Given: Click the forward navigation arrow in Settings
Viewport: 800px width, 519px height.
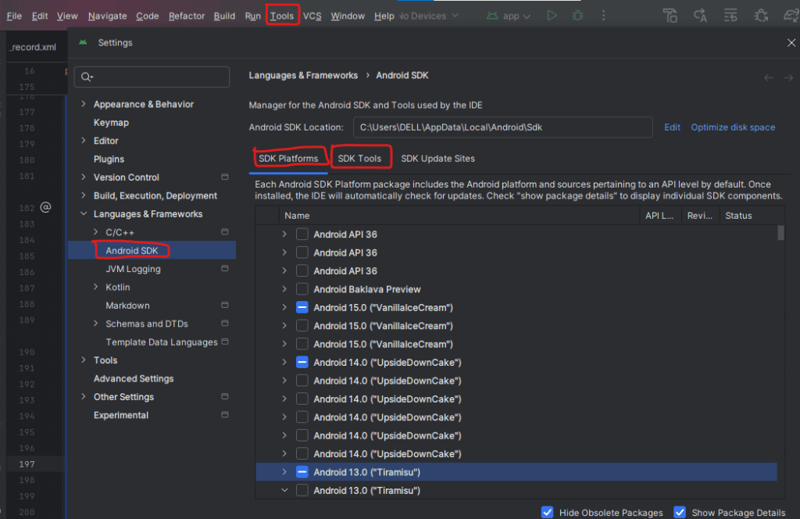Looking at the screenshot, I should coord(789,77).
